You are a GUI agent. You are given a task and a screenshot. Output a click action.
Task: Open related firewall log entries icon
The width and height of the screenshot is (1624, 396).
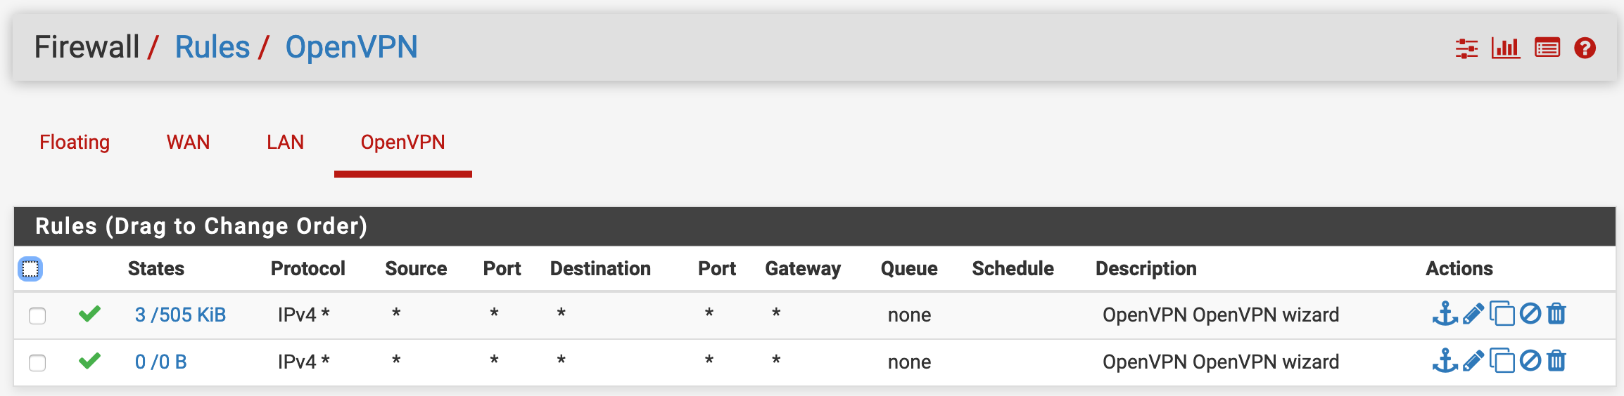click(1547, 48)
